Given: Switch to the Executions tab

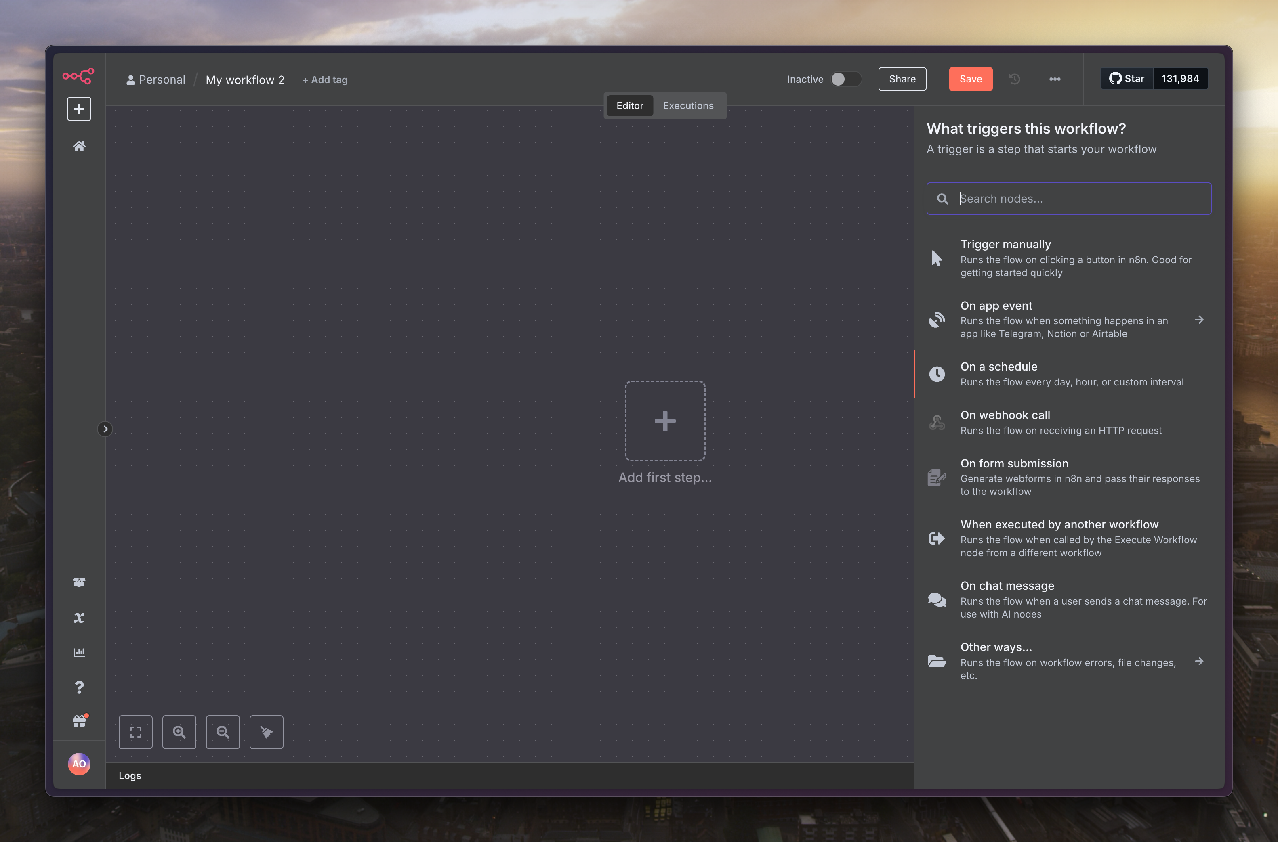Looking at the screenshot, I should click(x=687, y=106).
